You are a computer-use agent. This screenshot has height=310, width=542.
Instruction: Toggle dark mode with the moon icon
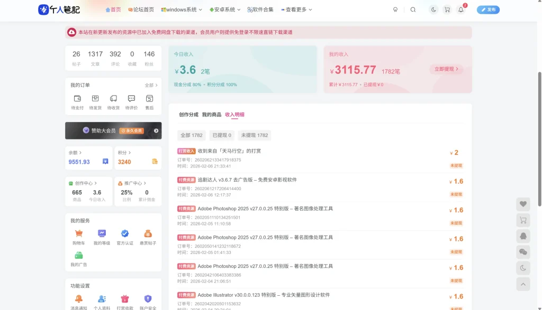point(433,10)
